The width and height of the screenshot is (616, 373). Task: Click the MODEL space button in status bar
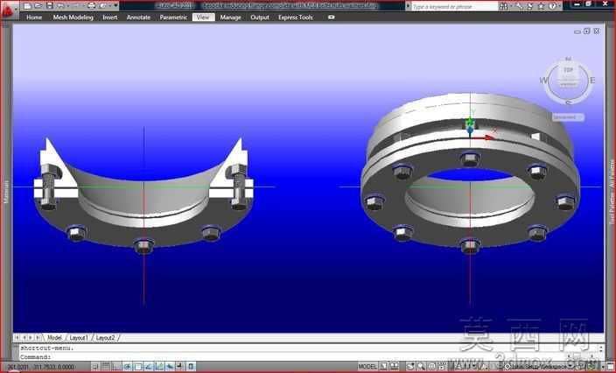[367, 366]
